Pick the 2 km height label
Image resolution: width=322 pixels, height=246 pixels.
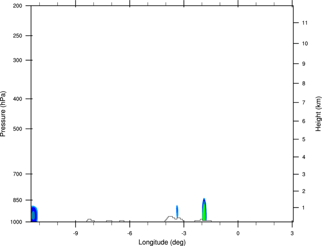304,191
